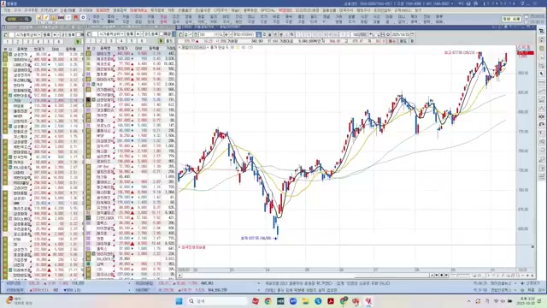Open the 100/500 count dropdown in the chart toolbar
The image size is (547, 308).
point(359,34)
